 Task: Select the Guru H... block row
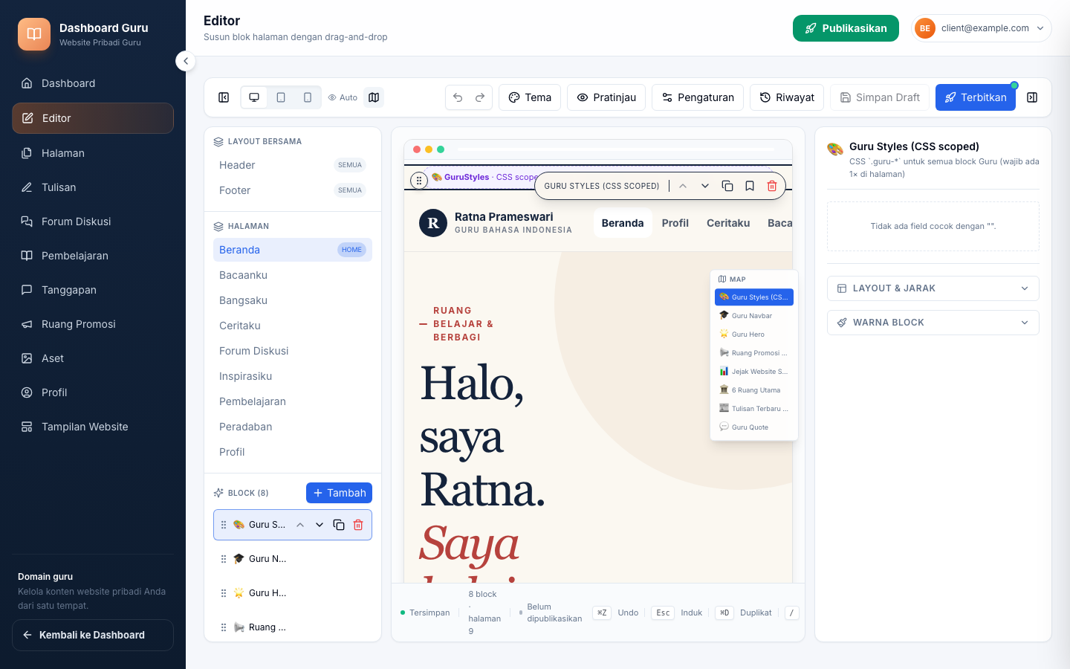point(293,593)
